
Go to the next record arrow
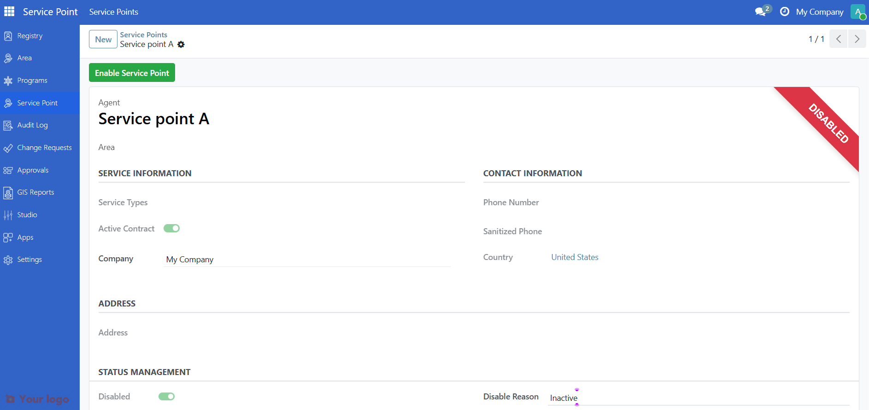(857, 39)
